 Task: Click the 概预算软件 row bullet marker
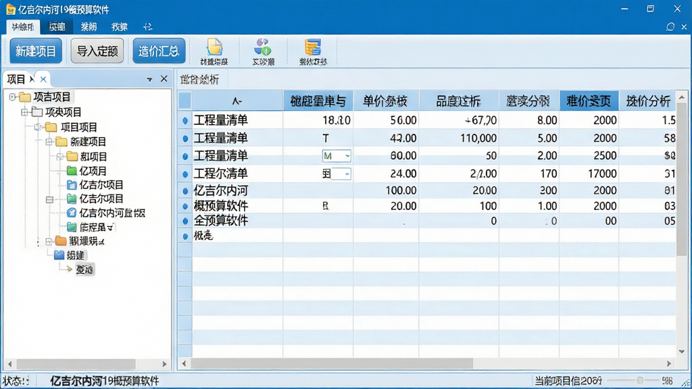click(x=185, y=206)
